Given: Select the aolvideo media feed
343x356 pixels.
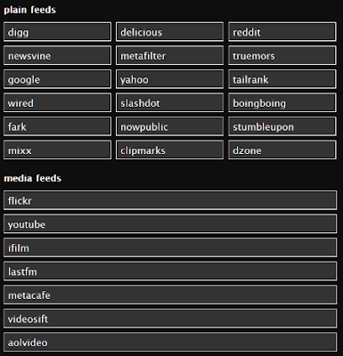Looking at the screenshot, I should click(170, 342).
